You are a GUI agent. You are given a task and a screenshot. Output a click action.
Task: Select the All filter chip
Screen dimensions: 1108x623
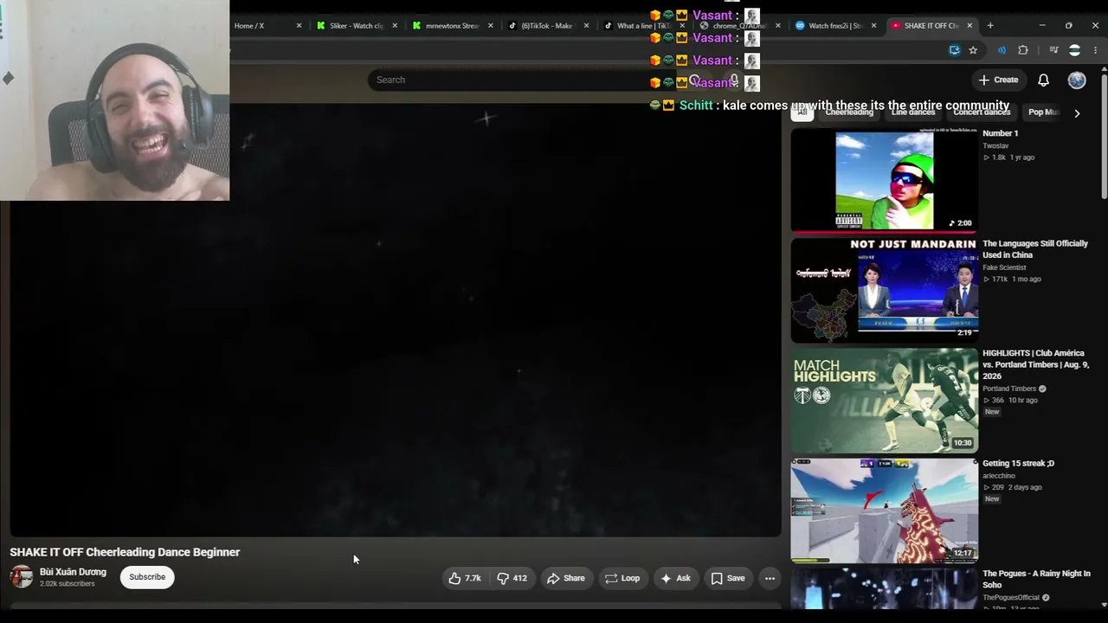pyautogui.click(x=802, y=112)
